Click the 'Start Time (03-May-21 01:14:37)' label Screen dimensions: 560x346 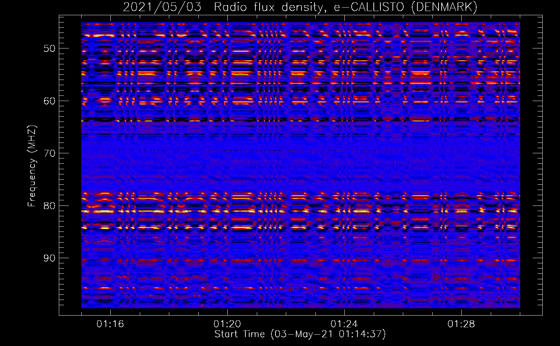coord(300,334)
